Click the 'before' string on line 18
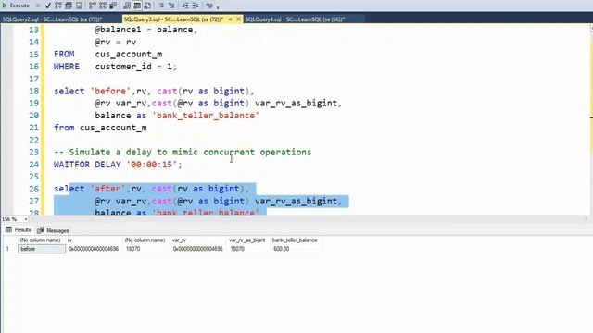The image size is (593, 333). 110,91
